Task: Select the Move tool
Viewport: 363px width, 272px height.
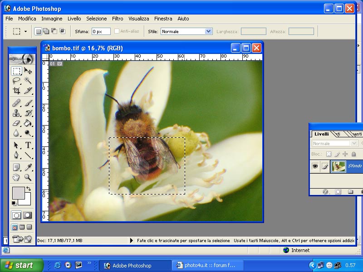Action: click(28, 71)
